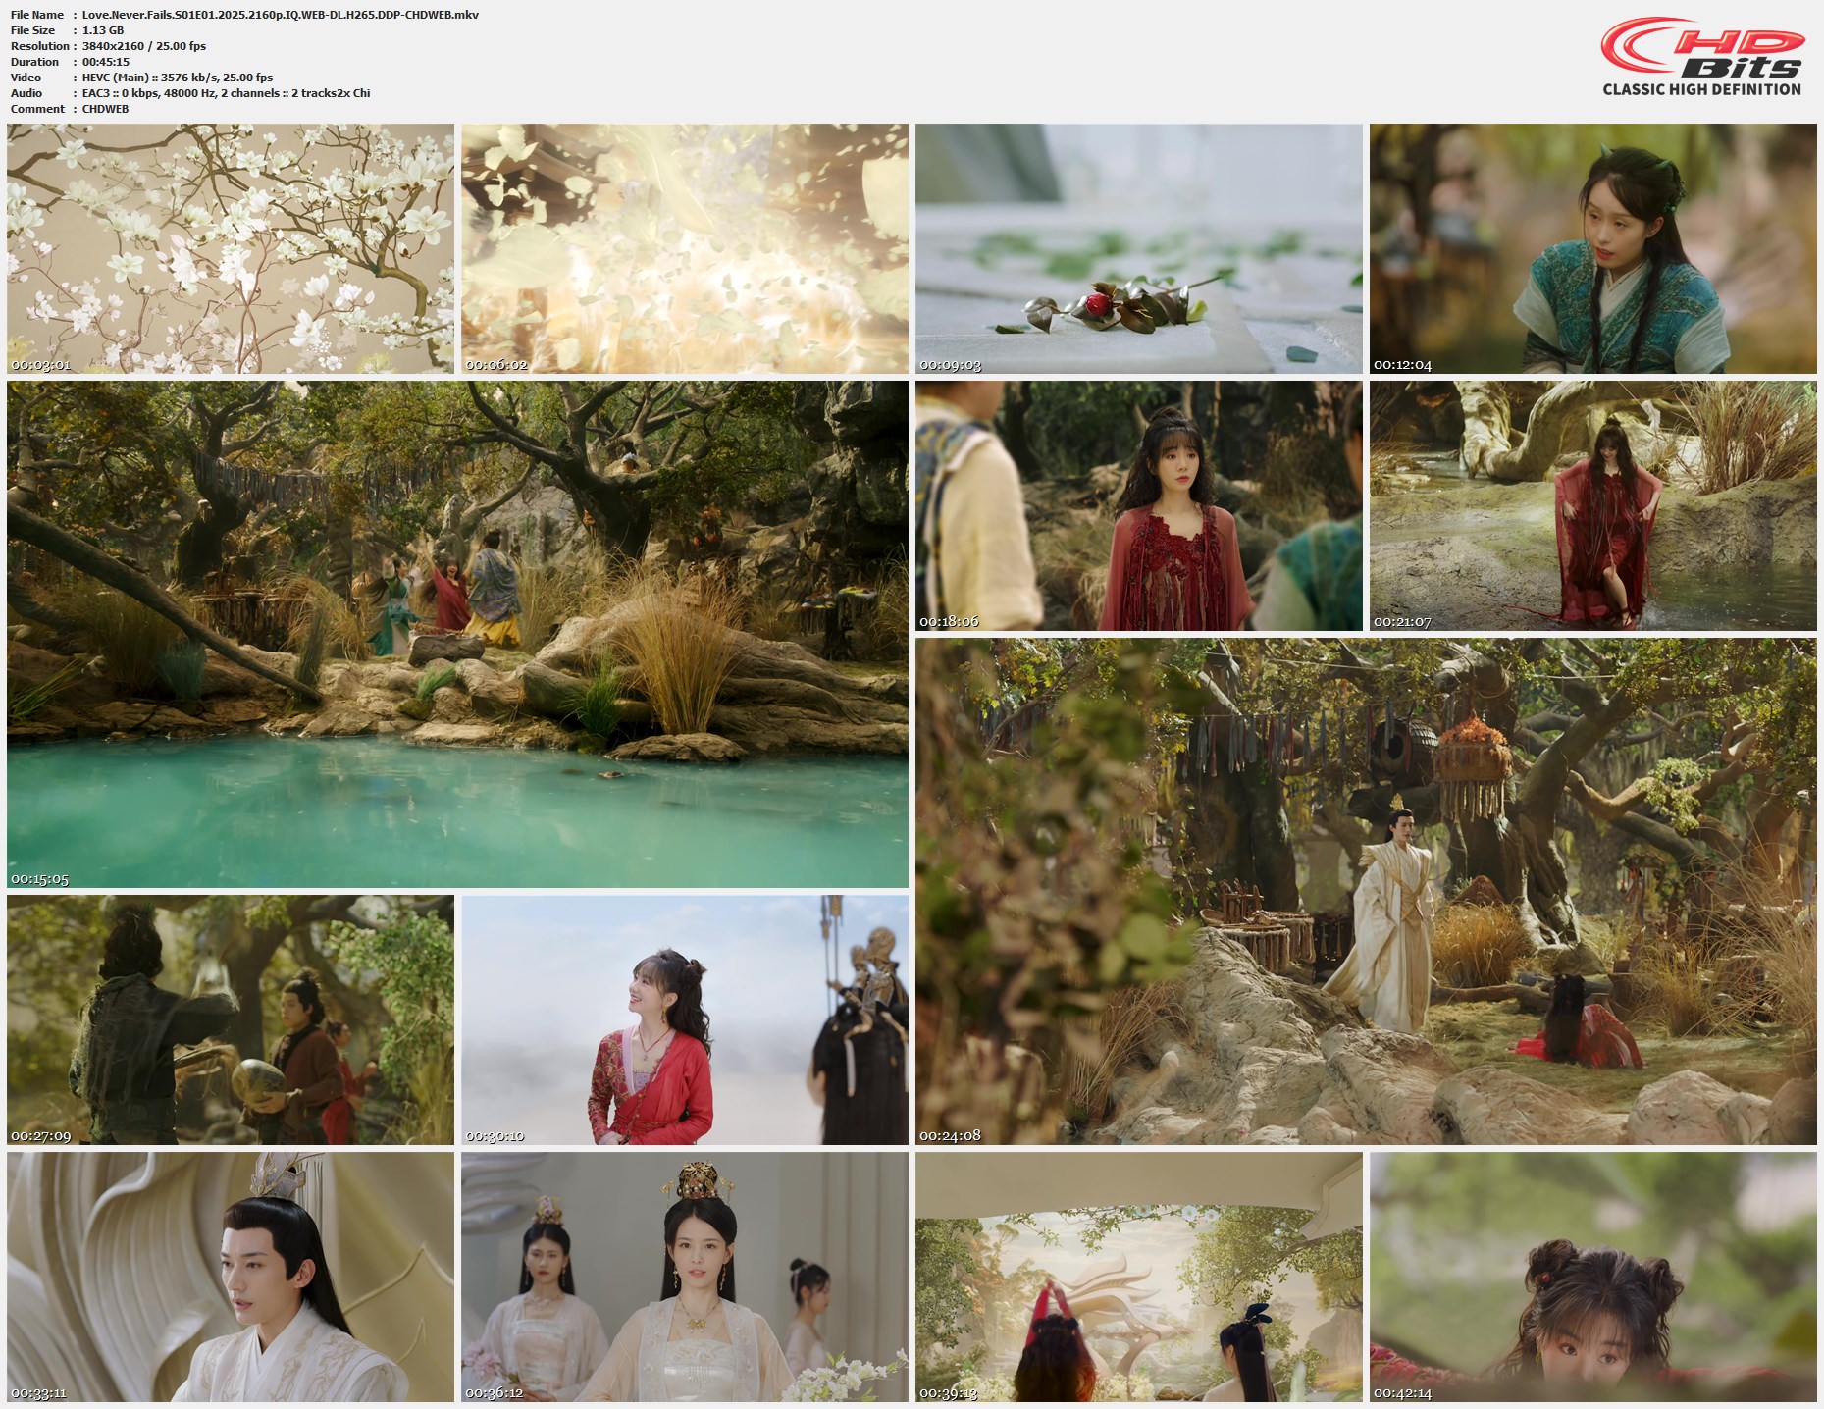This screenshot has width=1824, height=1409.
Task: Click the CLASSIC HIGH DEFINITION tagline
Action: pos(1702,89)
